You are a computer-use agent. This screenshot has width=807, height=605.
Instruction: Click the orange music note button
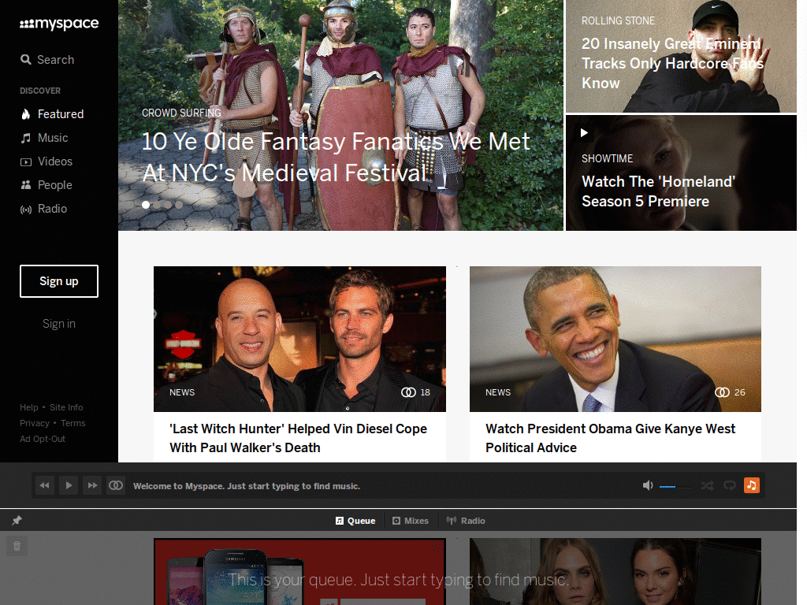point(752,485)
